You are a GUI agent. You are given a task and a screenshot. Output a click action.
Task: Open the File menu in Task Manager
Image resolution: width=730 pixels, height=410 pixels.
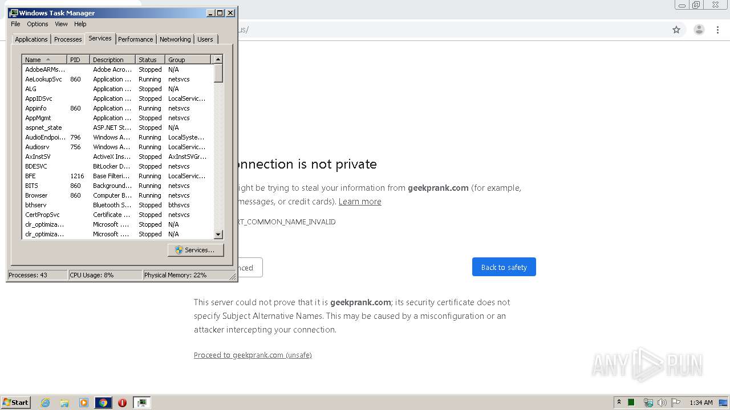tap(15, 24)
